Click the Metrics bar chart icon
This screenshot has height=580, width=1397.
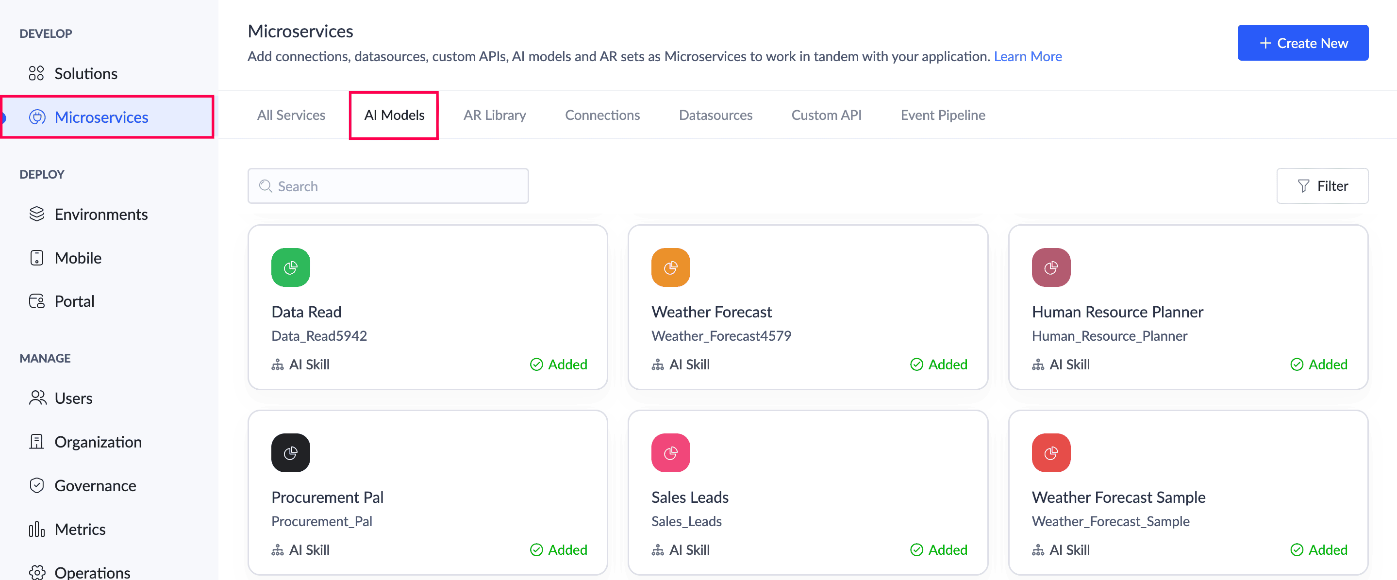pos(36,529)
